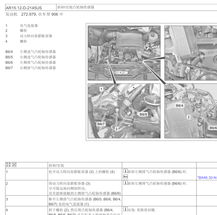The image size is (217, 215).
Task: Select legend entry 左侧排气凸轮轴传感器
Action: 38,62
